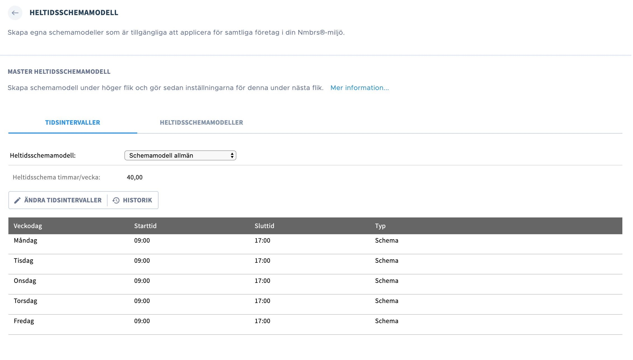Select the Veckodag column header
Screen dimensions: 633x360
coord(28,226)
